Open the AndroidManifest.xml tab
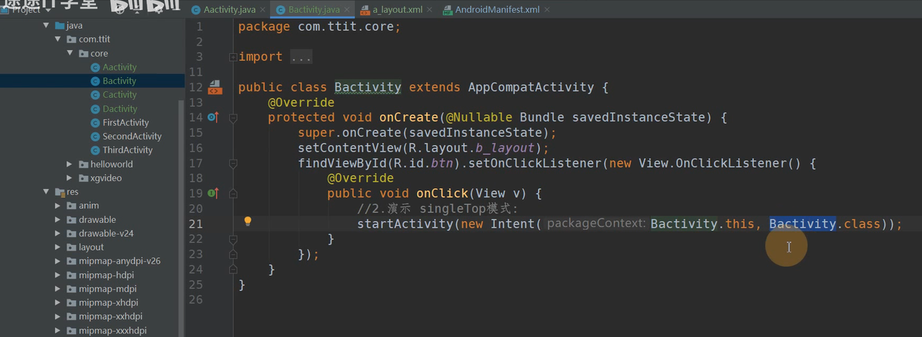This screenshot has width=922, height=337. coord(497,10)
